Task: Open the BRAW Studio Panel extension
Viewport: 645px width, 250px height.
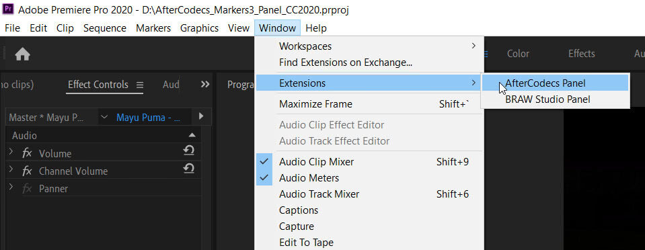Action: pos(555,99)
